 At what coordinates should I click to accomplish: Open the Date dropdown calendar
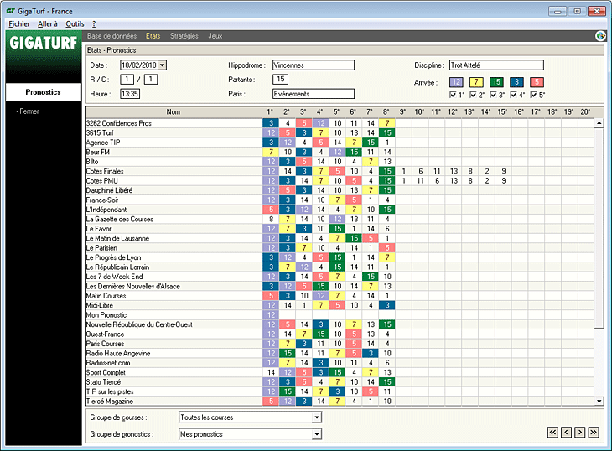click(x=163, y=65)
